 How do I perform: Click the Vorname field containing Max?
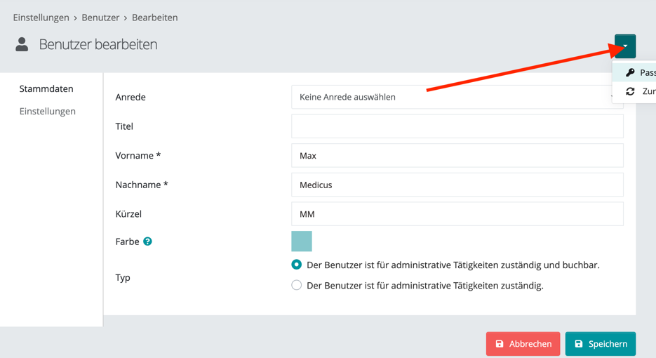(457, 156)
